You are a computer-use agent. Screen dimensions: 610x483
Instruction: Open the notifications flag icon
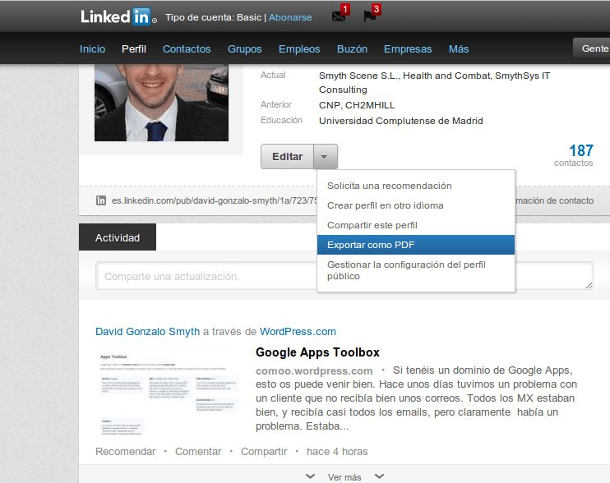click(369, 16)
